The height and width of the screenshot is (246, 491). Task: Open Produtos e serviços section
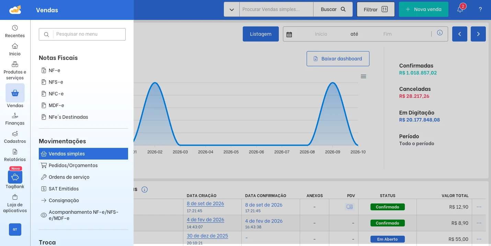[x=15, y=70]
